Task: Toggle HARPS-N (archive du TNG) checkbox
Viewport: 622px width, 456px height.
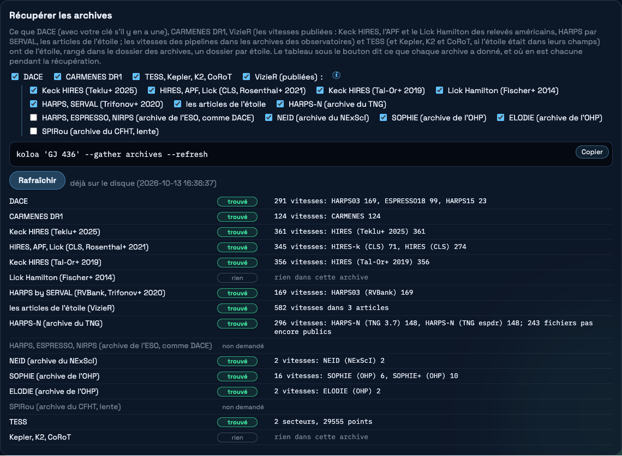Action: 280,104
